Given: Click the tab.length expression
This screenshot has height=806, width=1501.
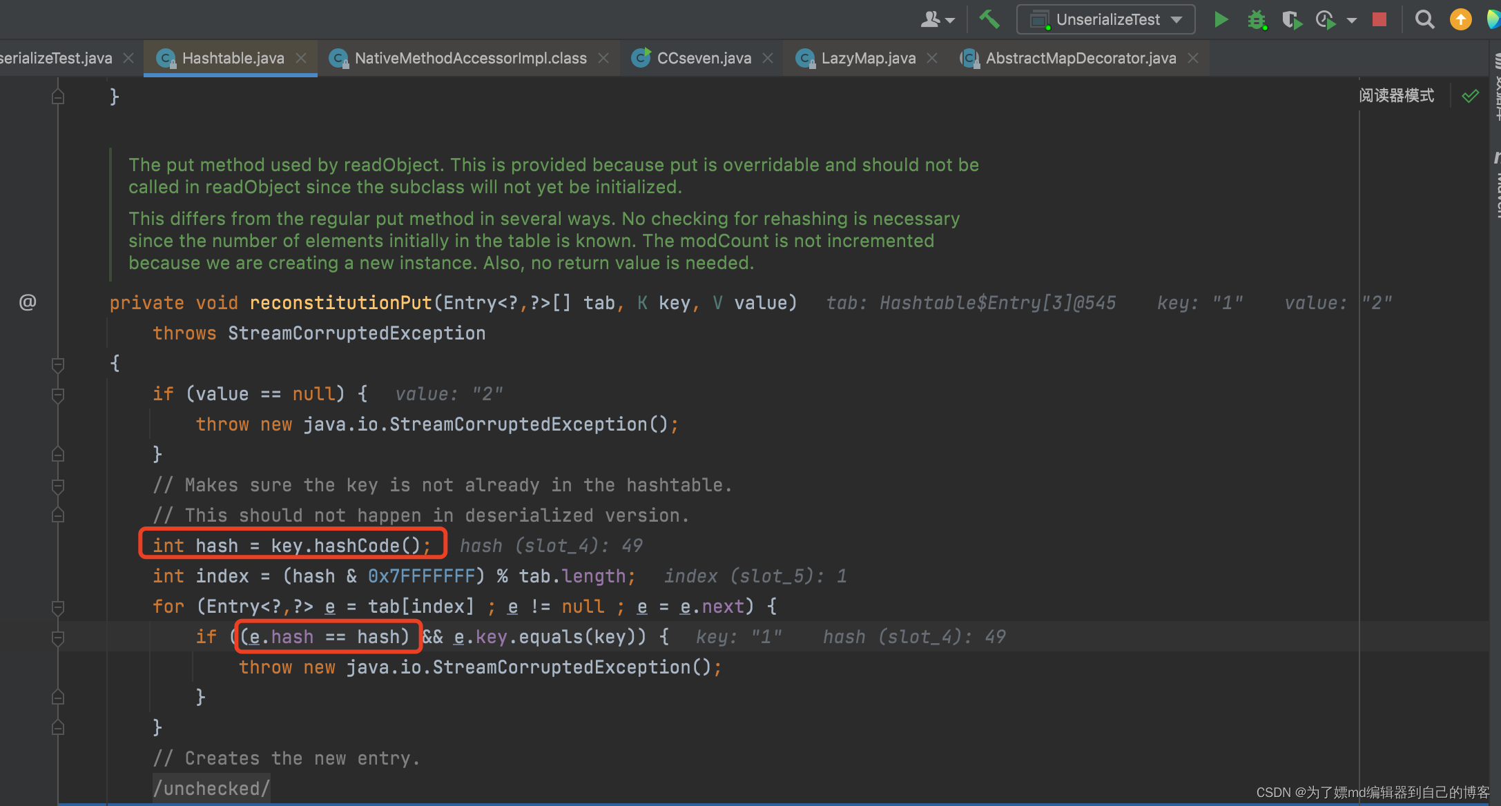Looking at the screenshot, I should pos(572,576).
